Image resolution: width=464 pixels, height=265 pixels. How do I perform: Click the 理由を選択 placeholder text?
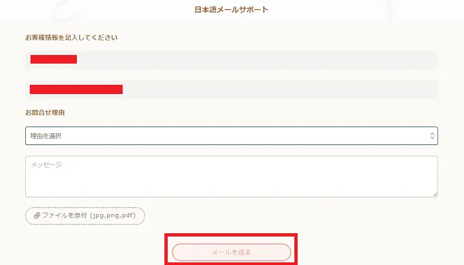(x=50, y=136)
